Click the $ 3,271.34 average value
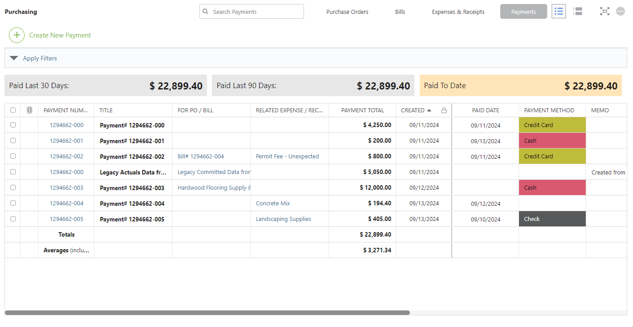 [377, 251]
